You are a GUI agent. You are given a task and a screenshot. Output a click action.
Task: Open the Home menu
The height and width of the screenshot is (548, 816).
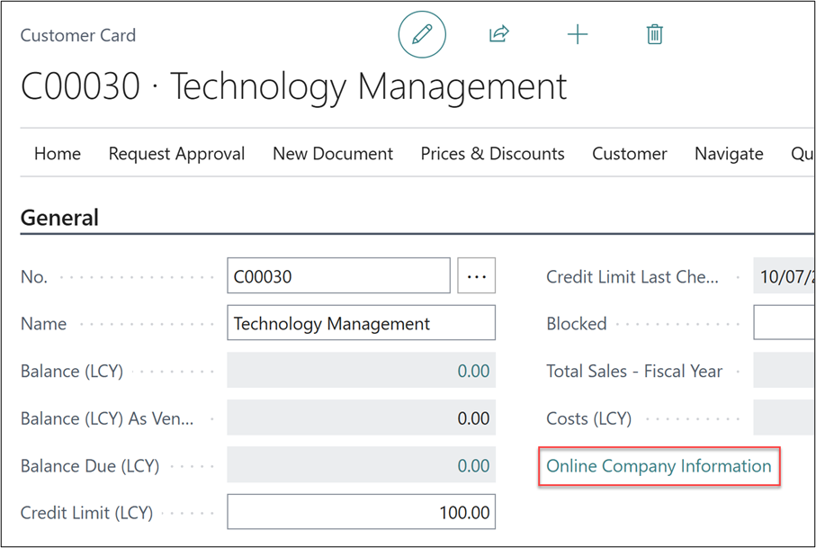click(58, 154)
